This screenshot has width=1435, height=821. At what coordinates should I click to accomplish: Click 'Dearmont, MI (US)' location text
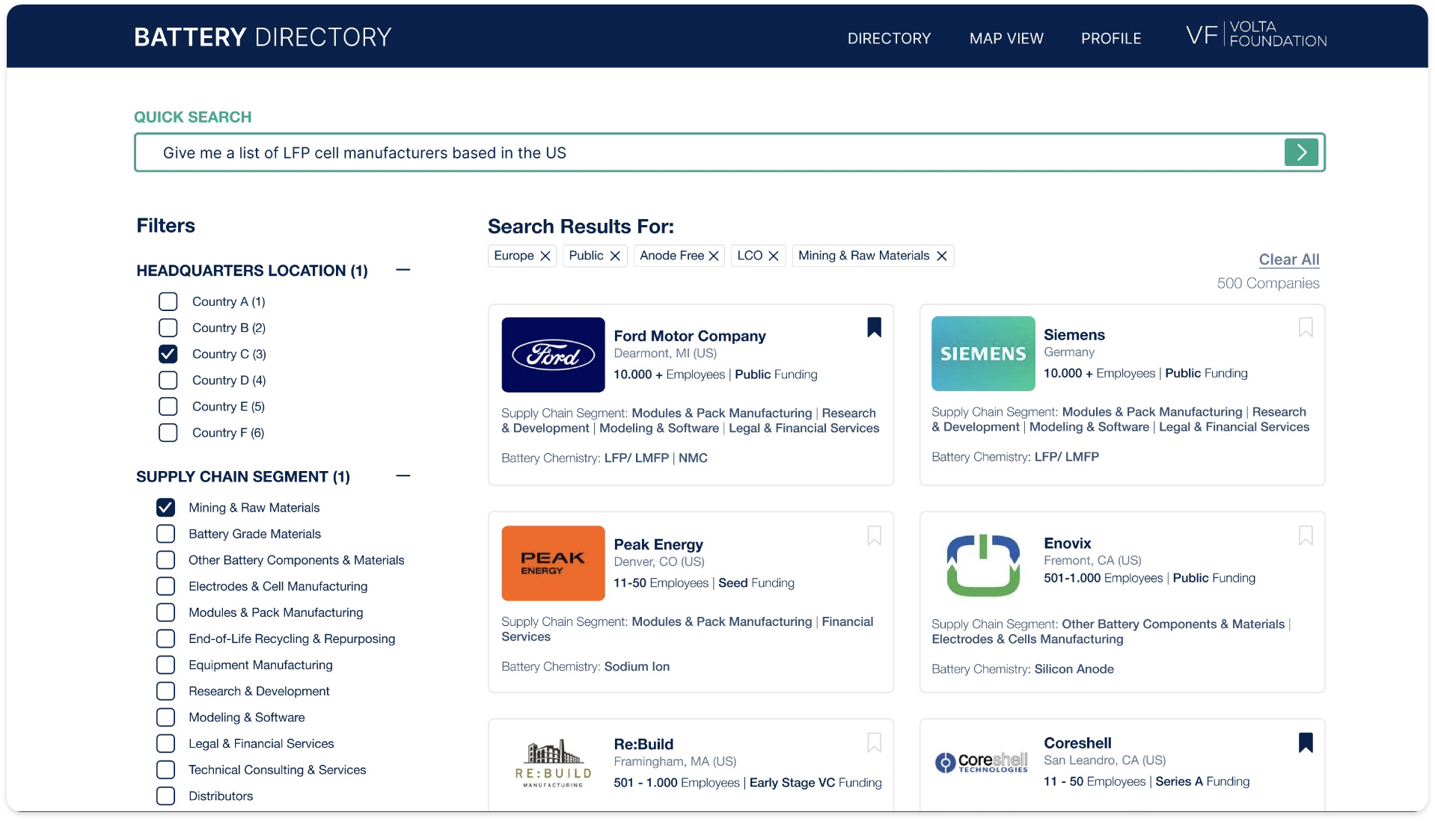point(665,353)
